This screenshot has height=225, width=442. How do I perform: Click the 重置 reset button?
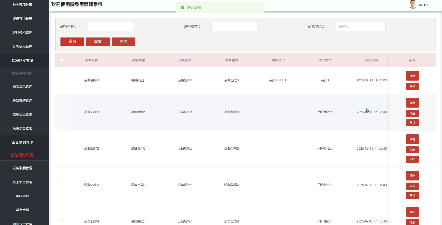tap(98, 41)
